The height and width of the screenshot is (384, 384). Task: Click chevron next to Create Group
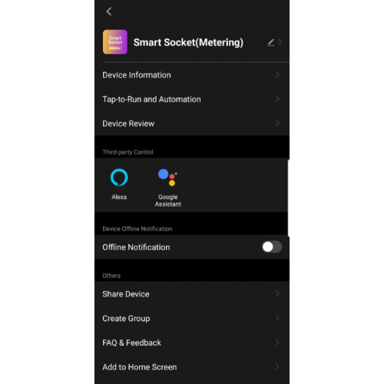point(277,318)
